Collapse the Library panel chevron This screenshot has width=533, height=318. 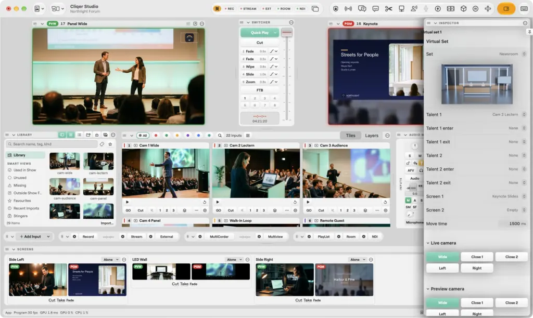point(14,135)
